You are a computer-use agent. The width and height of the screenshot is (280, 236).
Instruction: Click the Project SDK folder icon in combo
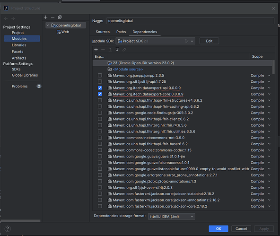(120, 41)
